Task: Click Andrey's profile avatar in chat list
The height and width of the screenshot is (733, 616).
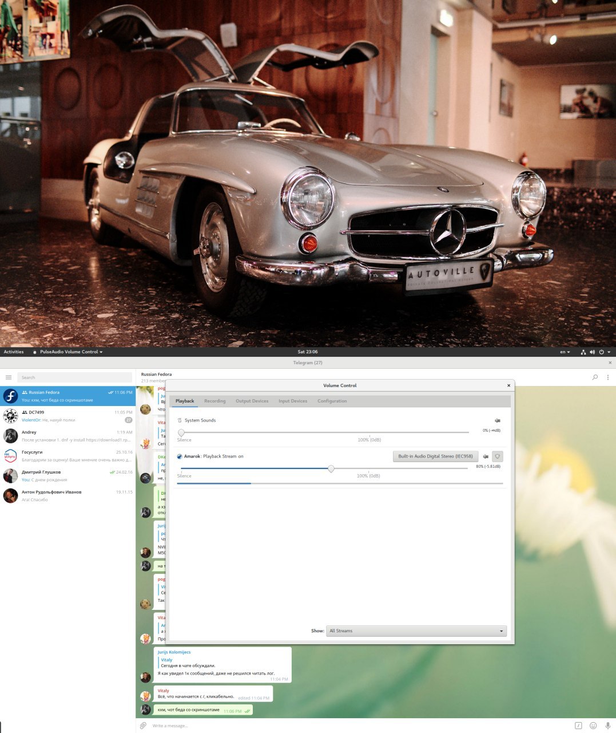Action: (10, 436)
